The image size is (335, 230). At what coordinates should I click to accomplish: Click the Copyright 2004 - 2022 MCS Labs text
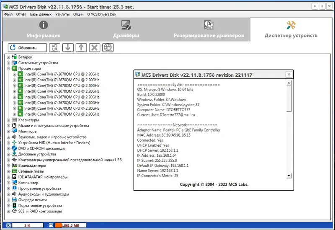(214, 184)
